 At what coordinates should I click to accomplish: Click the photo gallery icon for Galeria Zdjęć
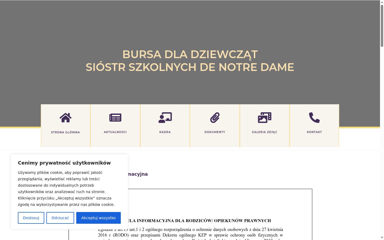[x=265, y=118]
